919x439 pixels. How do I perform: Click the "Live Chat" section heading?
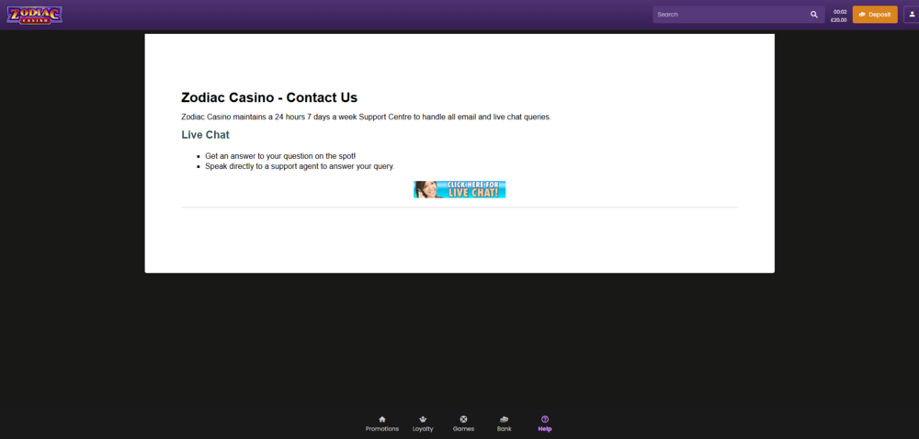(x=205, y=135)
